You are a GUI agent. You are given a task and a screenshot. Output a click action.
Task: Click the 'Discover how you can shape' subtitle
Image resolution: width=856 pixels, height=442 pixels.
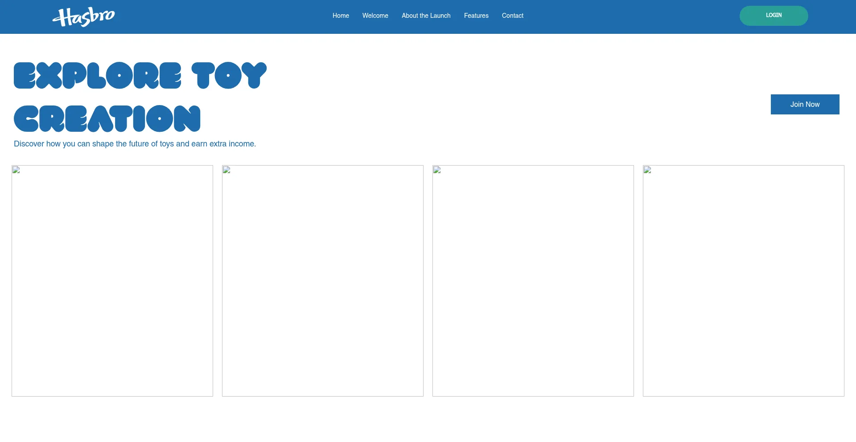tap(135, 144)
